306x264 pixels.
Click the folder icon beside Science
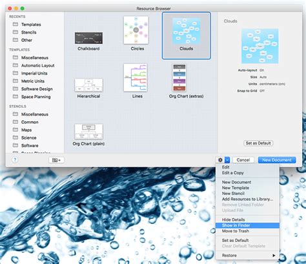tap(15, 137)
